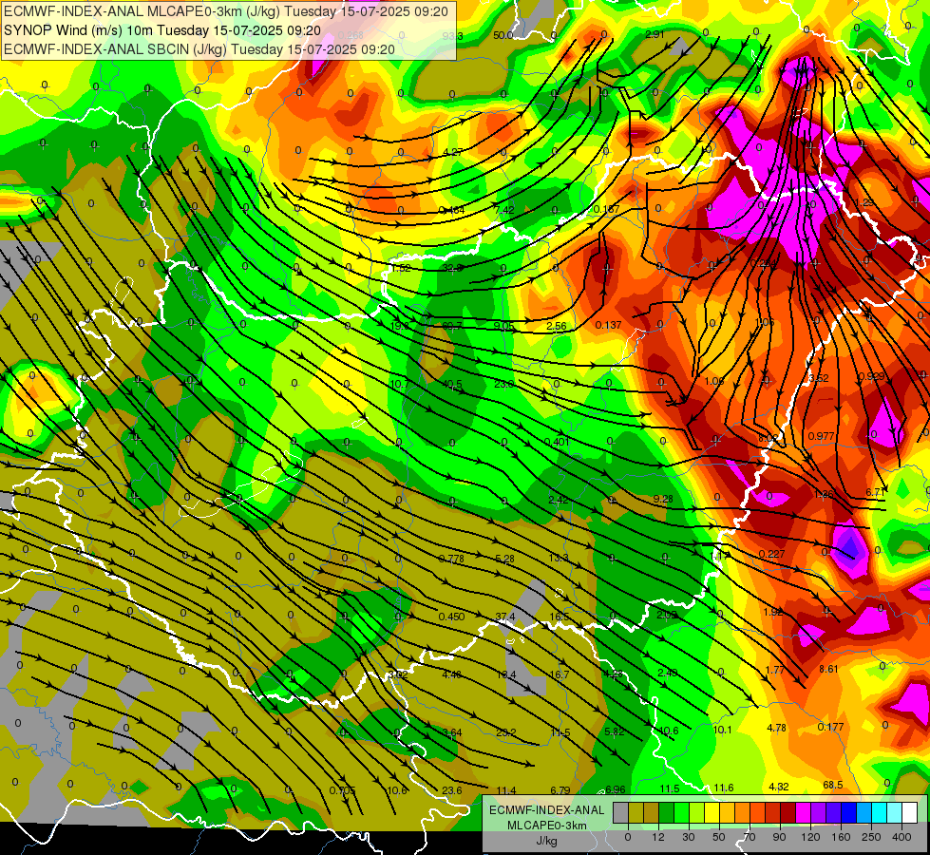Click the J/kg unit label in legend
The height and width of the screenshot is (855, 930).
pos(547,841)
